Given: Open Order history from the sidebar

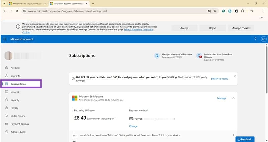Looking at the screenshot, I should (17, 116).
